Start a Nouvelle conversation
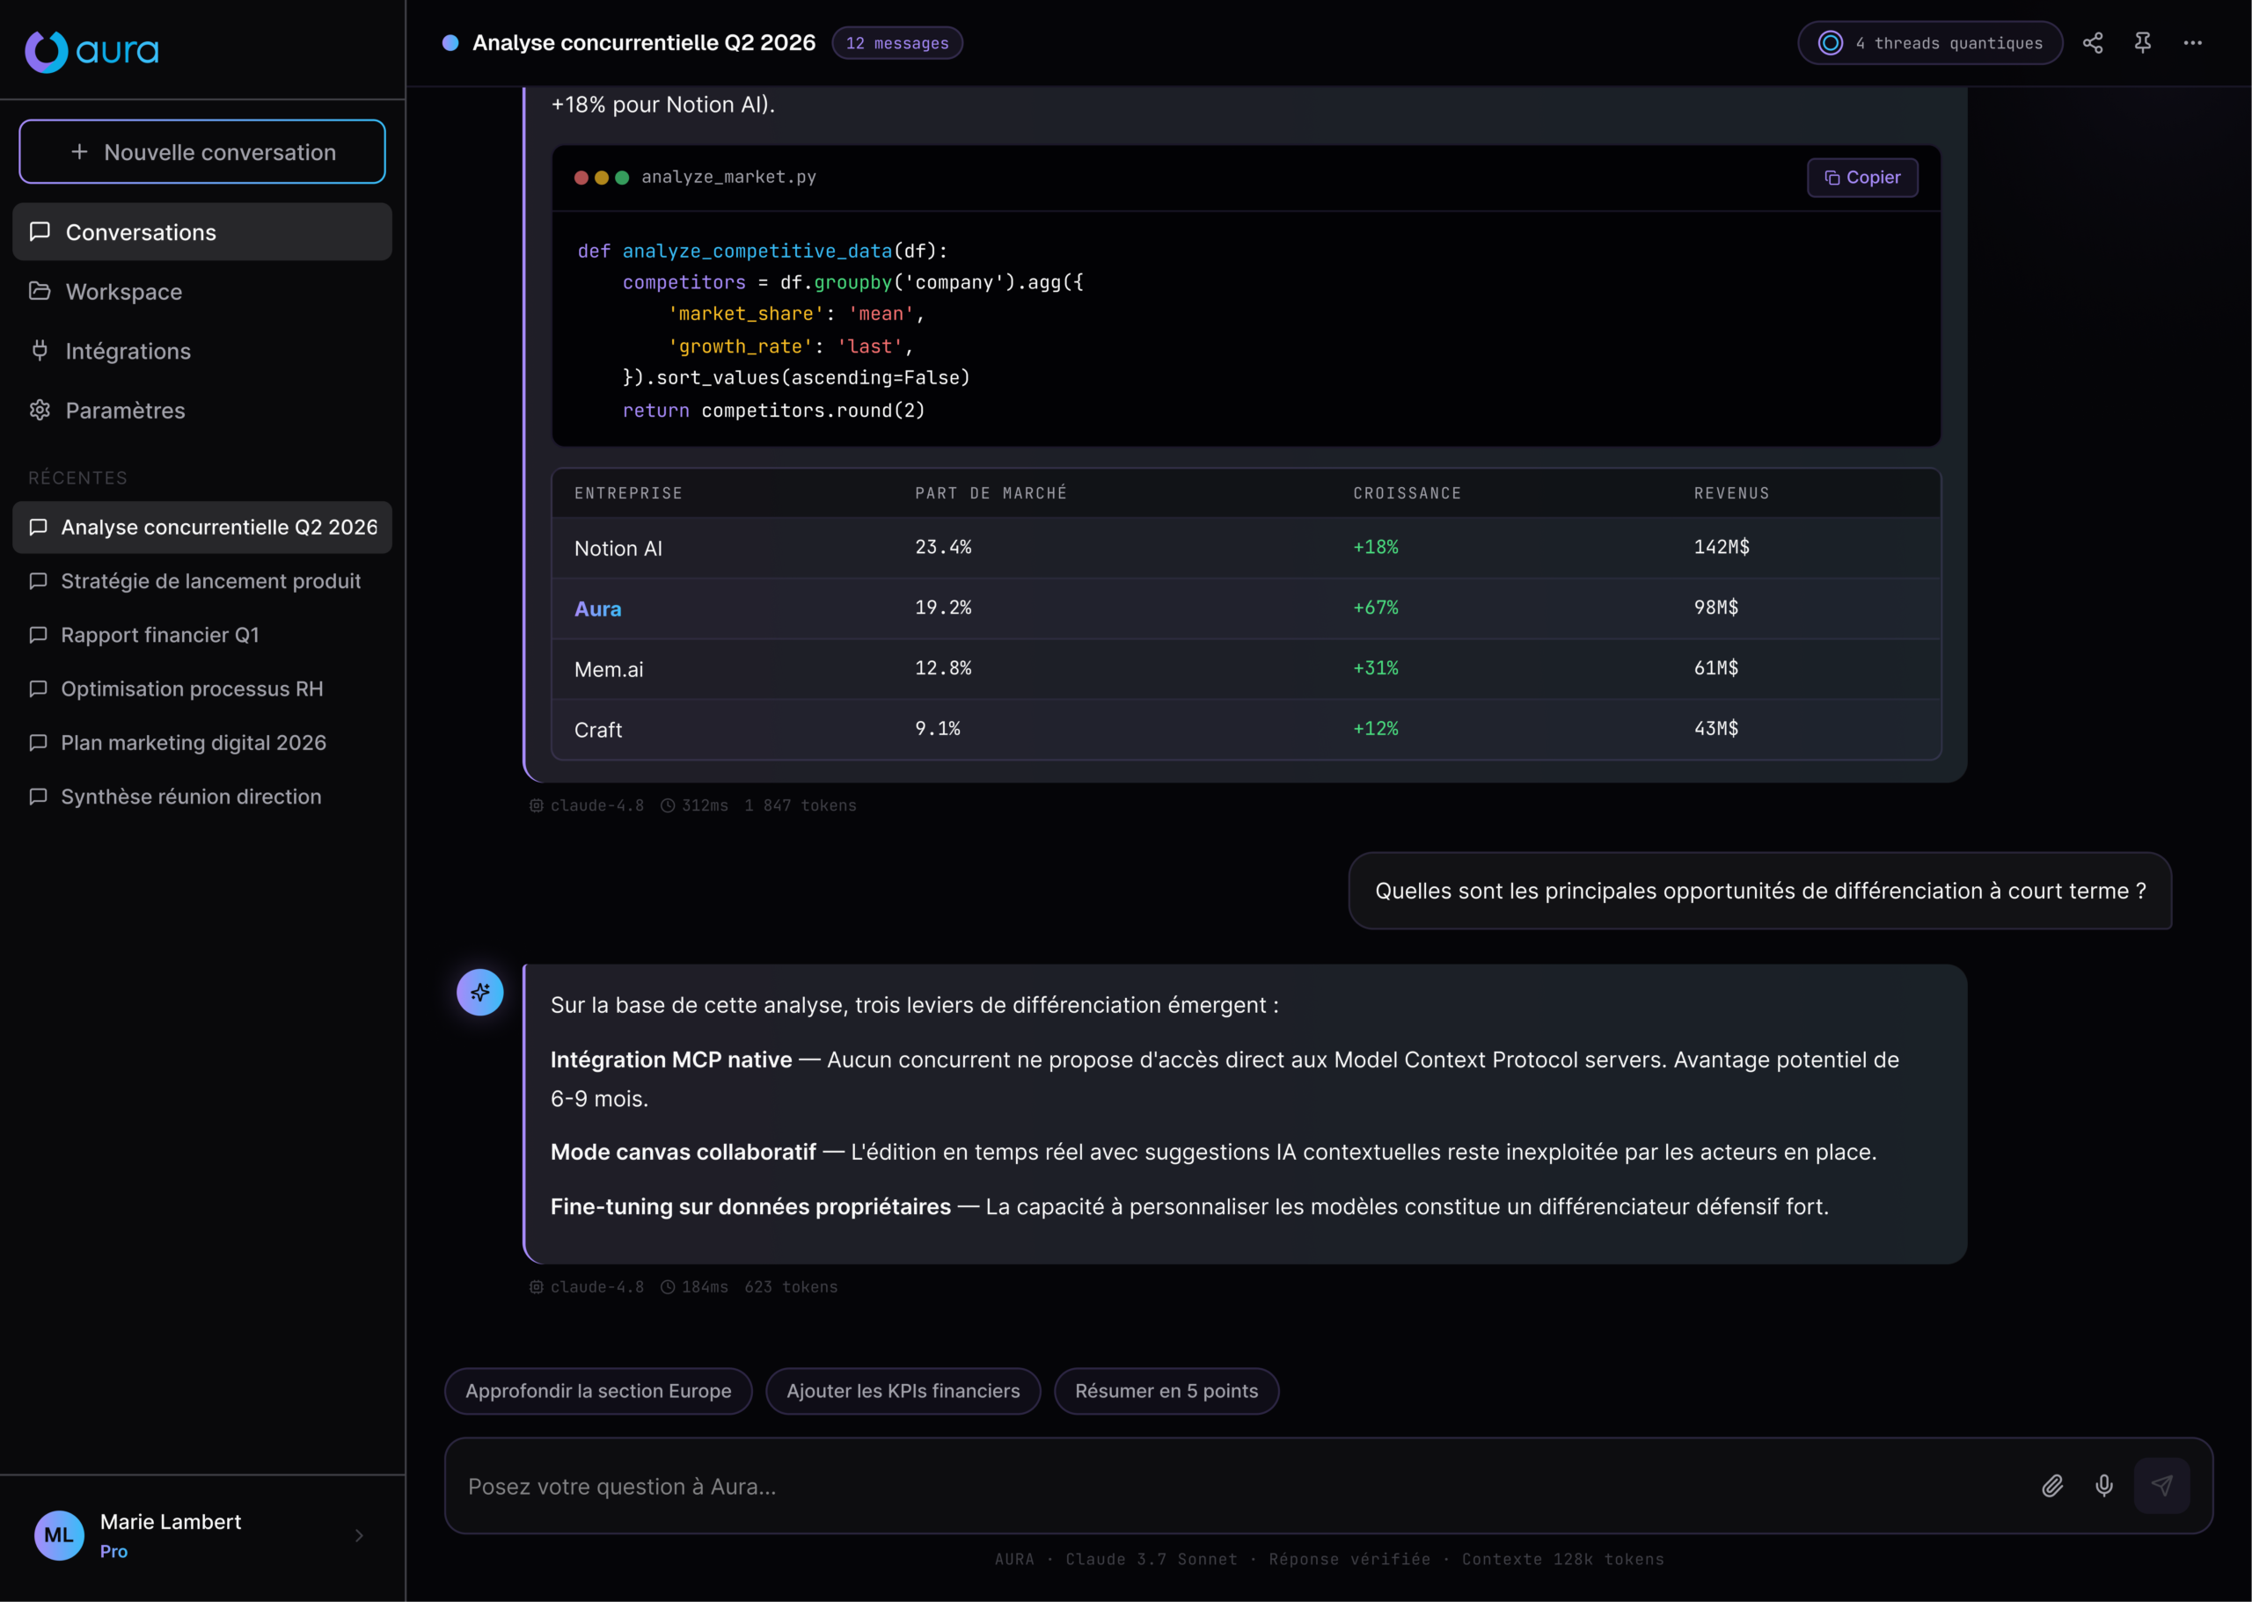 click(202, 152)
